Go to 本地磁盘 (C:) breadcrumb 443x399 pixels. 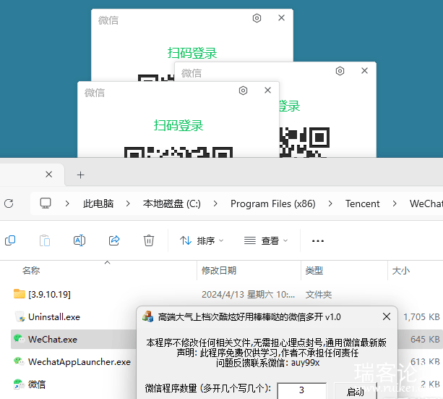click(172, 203)
